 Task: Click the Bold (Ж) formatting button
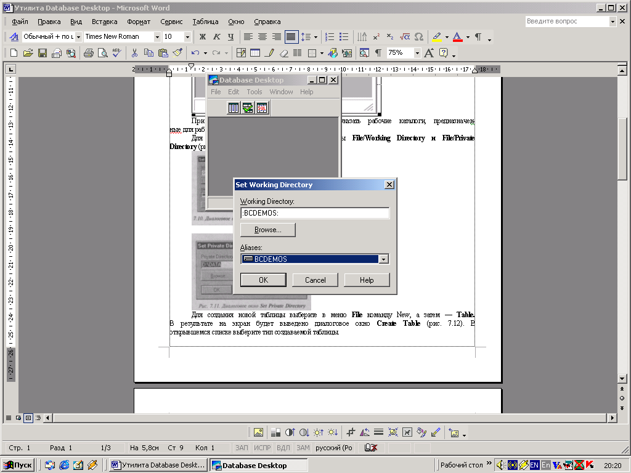click(x=202, y=37)
